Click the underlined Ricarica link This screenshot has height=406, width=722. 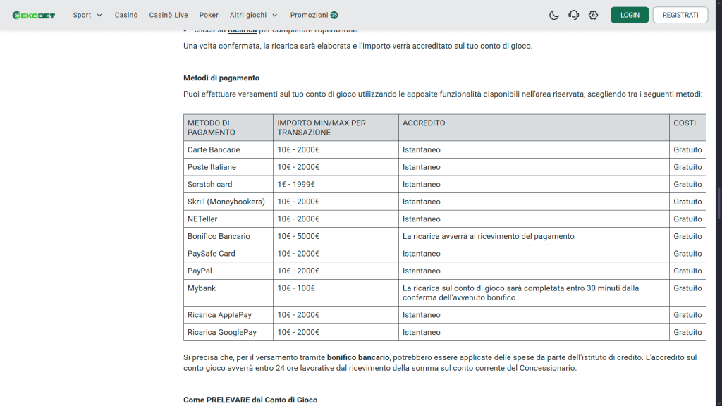tap(242, 30)
